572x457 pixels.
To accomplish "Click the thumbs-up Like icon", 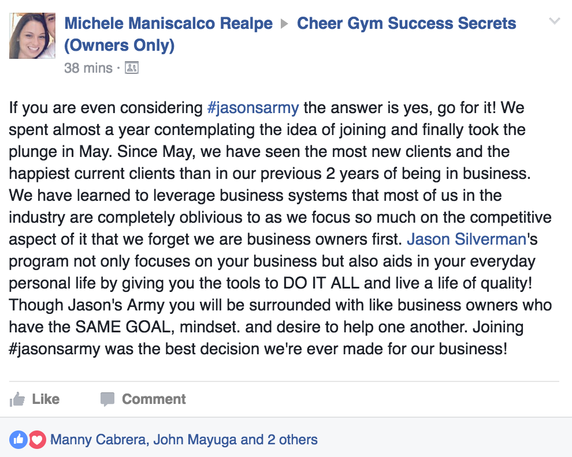I will coord(17,399).
